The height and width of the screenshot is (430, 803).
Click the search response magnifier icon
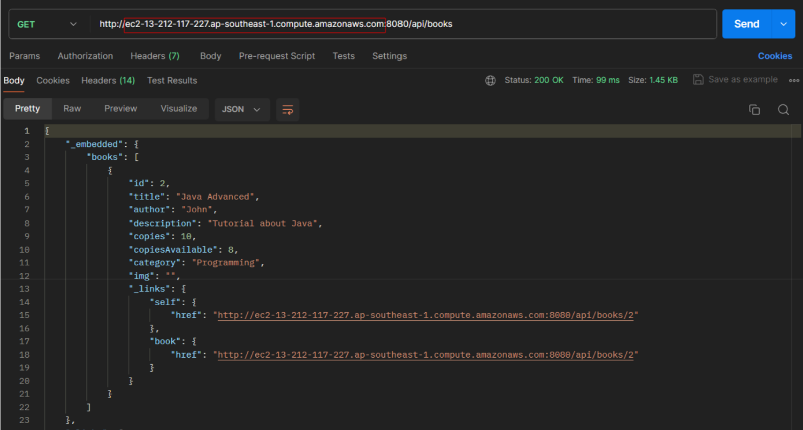click(x=784, y=110)
